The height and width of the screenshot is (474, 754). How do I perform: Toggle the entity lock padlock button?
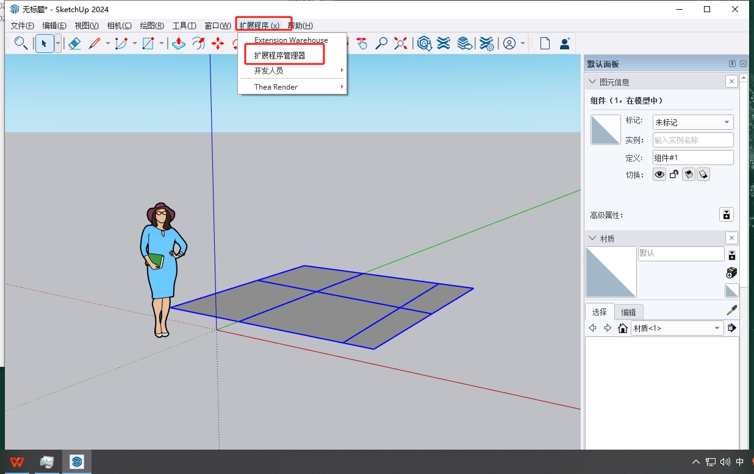click(674, 175)
